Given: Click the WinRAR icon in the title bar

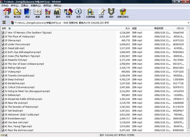Looking at the screenshot, I should (x=2, y=2).
